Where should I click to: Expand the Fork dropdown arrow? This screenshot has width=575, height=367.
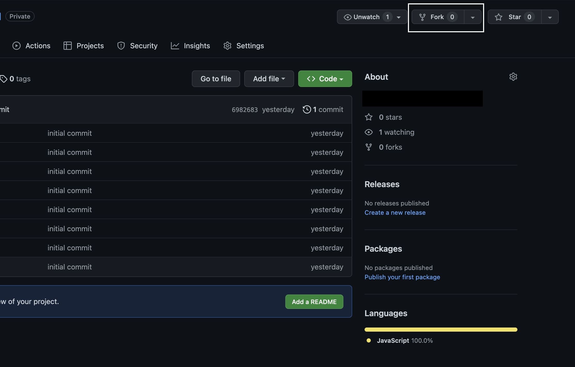tap(472, 17)
